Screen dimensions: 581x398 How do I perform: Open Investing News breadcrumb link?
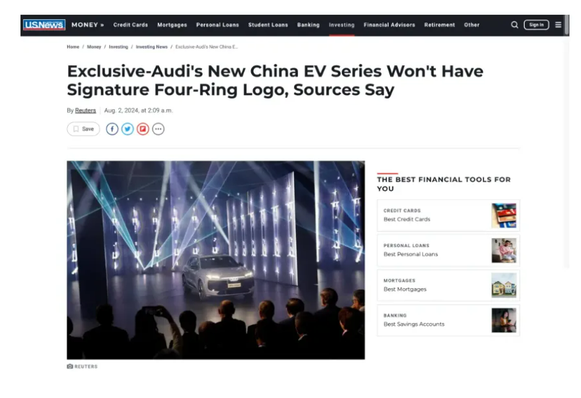coord(151,47)
